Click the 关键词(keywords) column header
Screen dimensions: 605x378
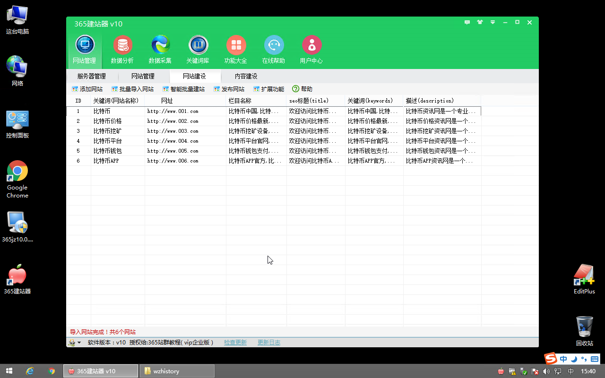374,101
